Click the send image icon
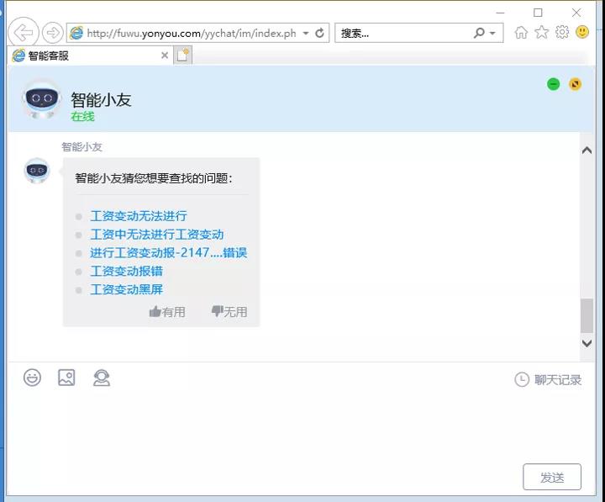605x502 pixels. coord(66,378)
